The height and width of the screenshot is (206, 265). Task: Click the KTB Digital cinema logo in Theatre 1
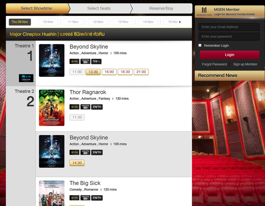point(26,78)
